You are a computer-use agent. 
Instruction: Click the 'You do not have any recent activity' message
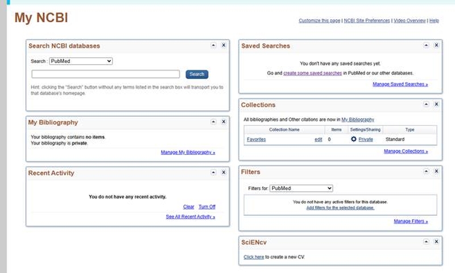click(x=127, y=197)
